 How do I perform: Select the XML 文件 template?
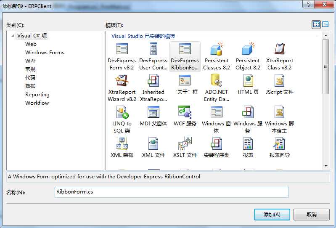coord(153,148)
